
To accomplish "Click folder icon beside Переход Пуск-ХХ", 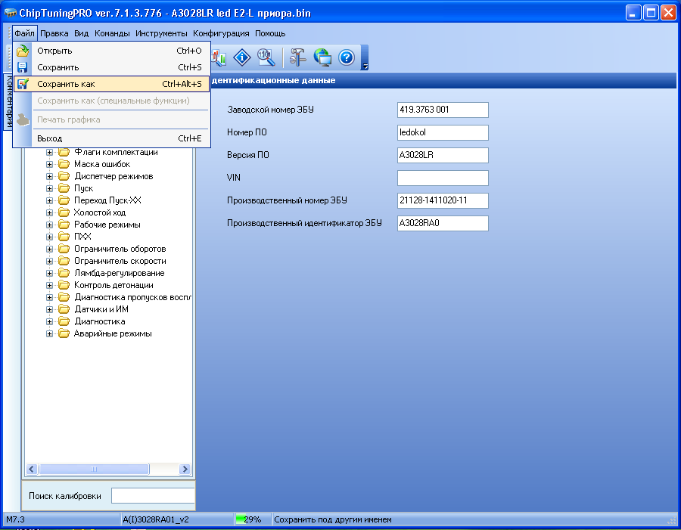I will pyautogui.click(x=64, y=200).
